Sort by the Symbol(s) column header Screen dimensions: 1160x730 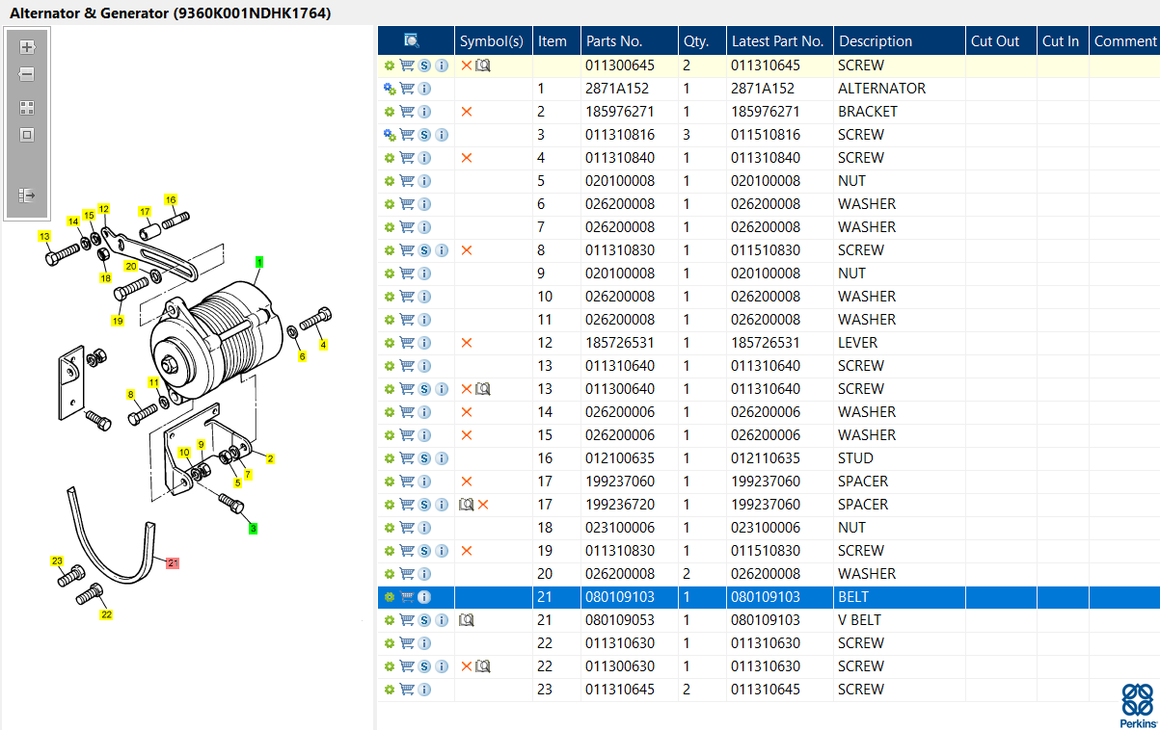point(492,41)
